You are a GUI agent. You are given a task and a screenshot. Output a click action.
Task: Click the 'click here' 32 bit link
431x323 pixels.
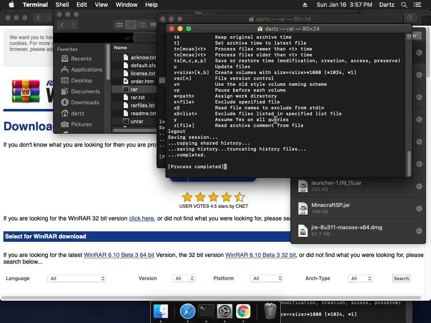(x=141, y=218)
